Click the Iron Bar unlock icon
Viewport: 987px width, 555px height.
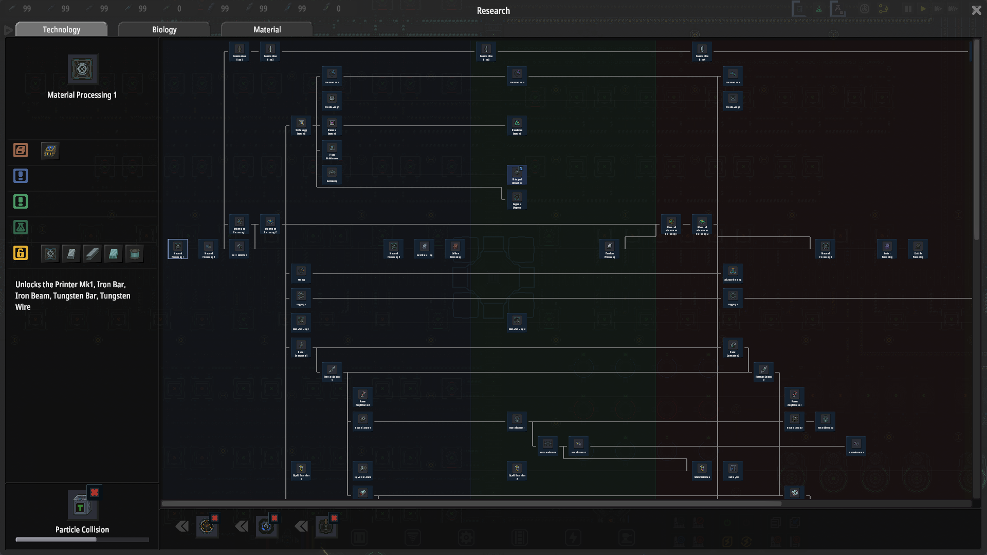tap(71, 253)
